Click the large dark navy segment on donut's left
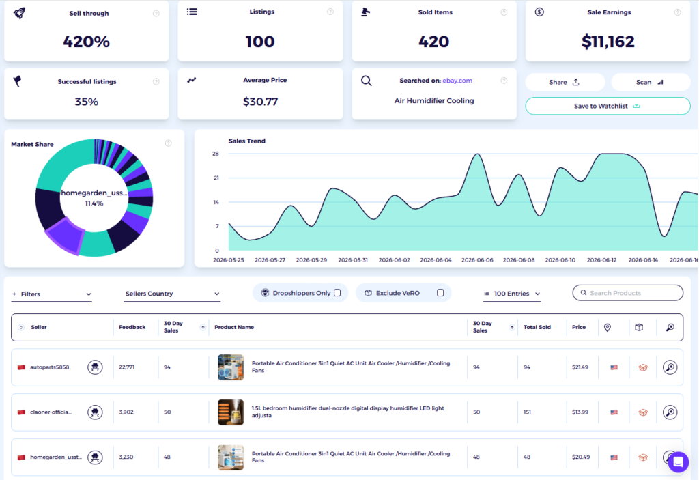 48,209
